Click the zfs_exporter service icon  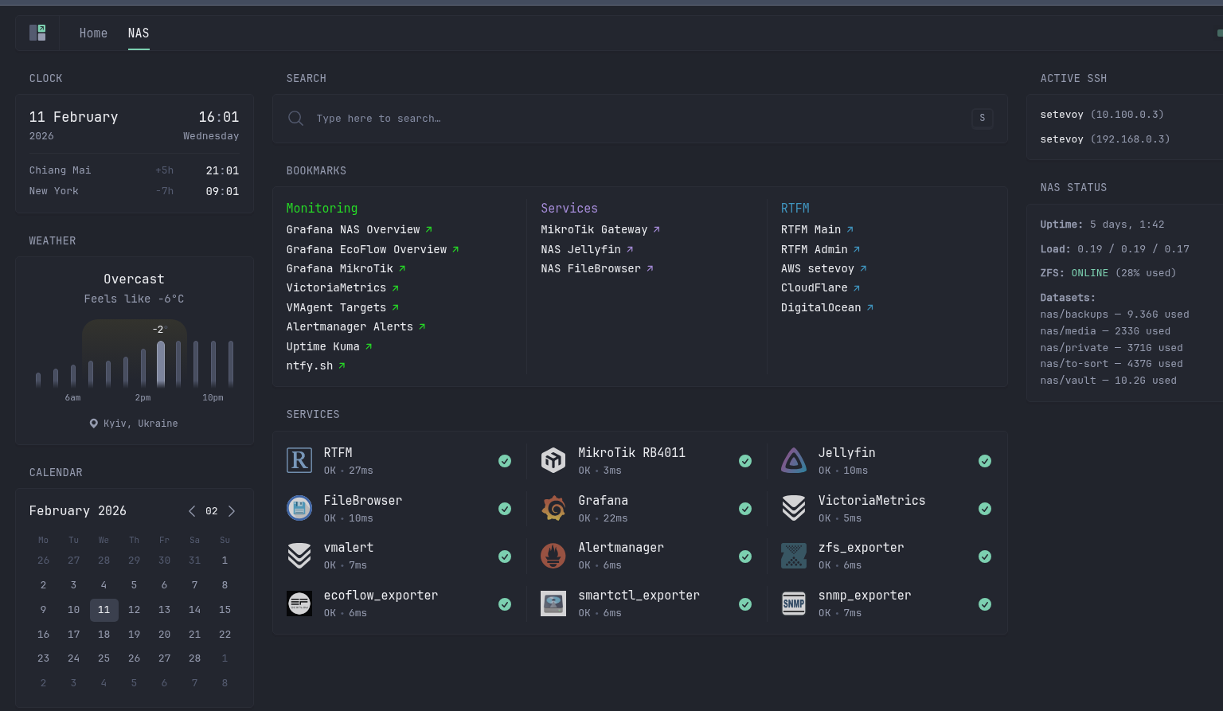click(794, 556)
